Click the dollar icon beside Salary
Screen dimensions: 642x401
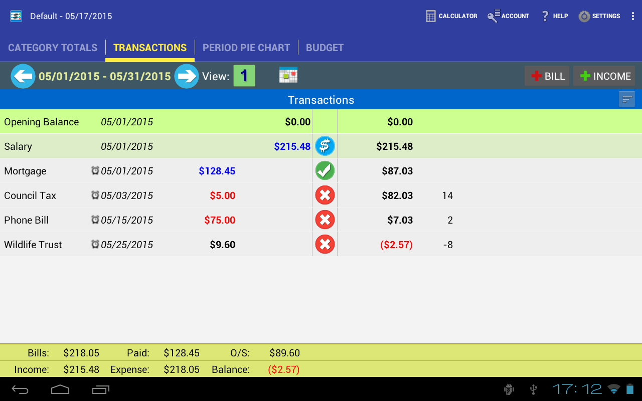(325, 146)
